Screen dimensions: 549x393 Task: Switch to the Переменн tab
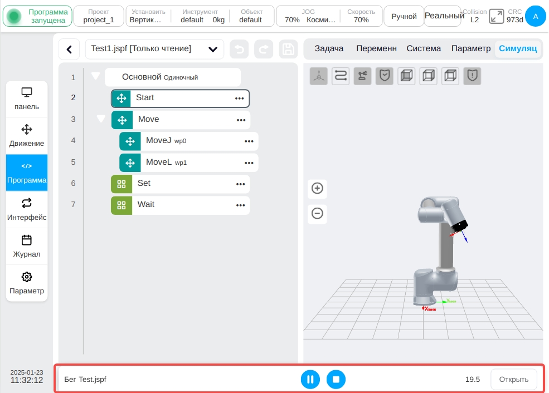[x=376, y=48]
